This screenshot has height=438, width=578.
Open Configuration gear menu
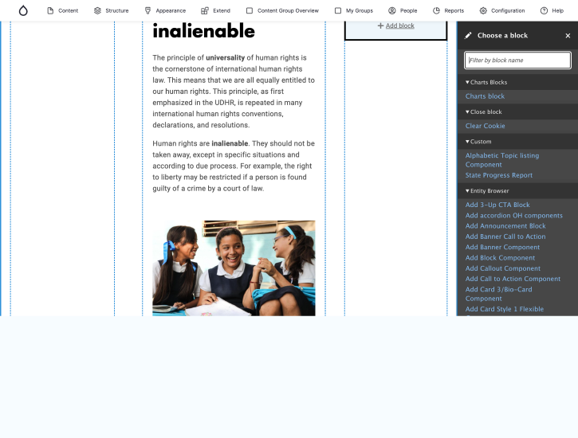(x=502, y=10)
